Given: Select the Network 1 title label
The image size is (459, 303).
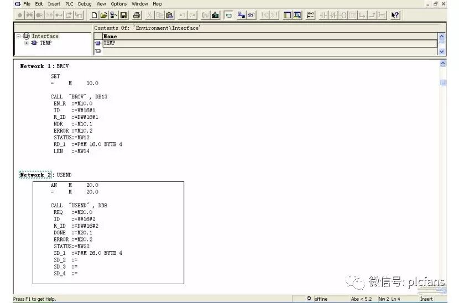Looking at the screenshot, I should (36, 66).
